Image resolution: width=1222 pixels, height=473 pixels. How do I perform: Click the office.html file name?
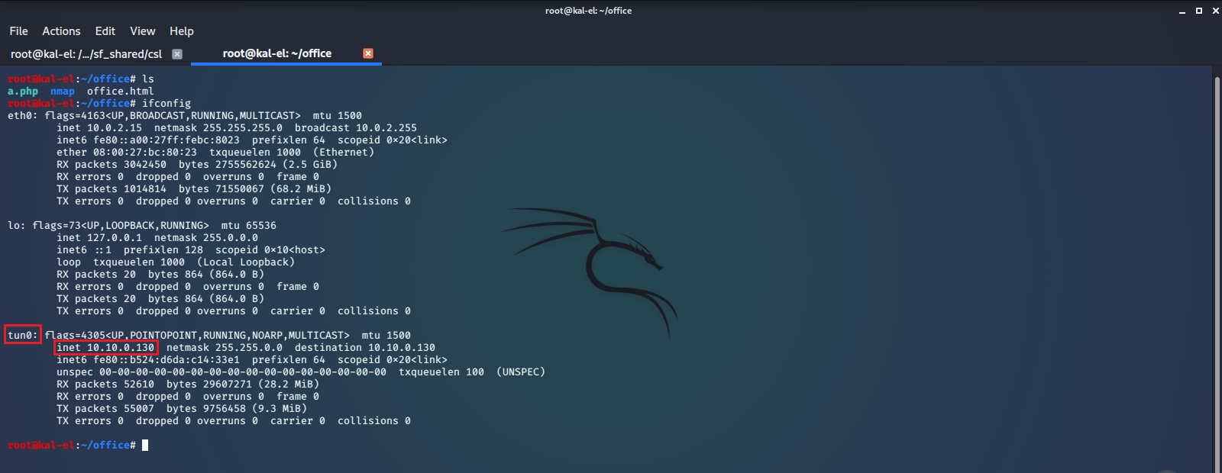tap(121, 92)
